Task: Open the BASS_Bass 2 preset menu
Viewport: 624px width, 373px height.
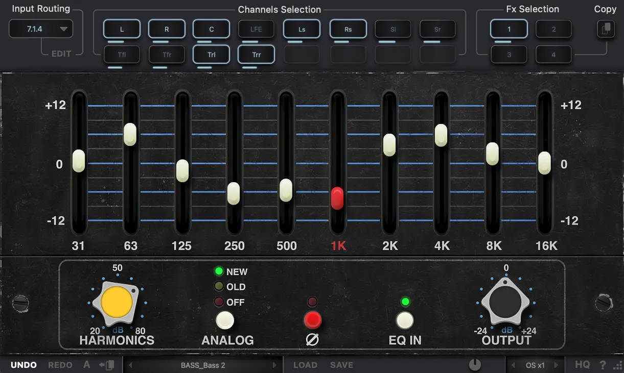Action: [203, 365]
